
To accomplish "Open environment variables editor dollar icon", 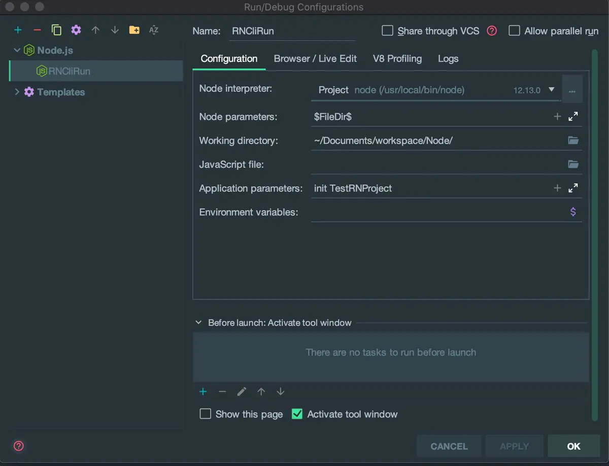I will [573, 212].
